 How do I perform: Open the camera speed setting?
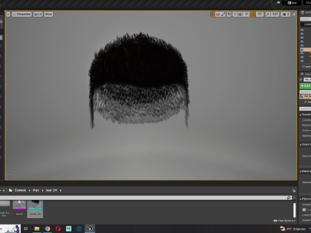286,14
